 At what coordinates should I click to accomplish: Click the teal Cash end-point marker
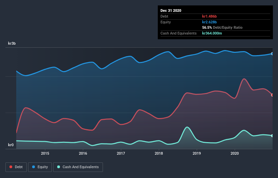coord(272,136)
